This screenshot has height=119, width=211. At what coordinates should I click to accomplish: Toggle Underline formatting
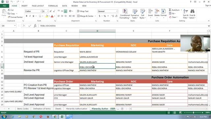tap(33, 16)
